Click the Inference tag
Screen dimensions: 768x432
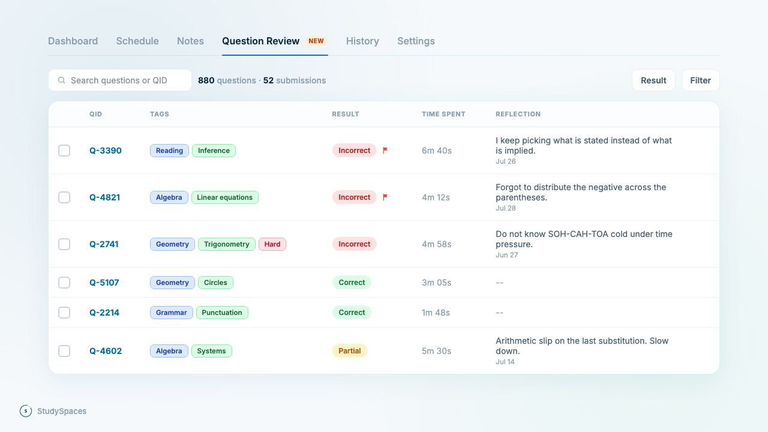pos(214,151)
